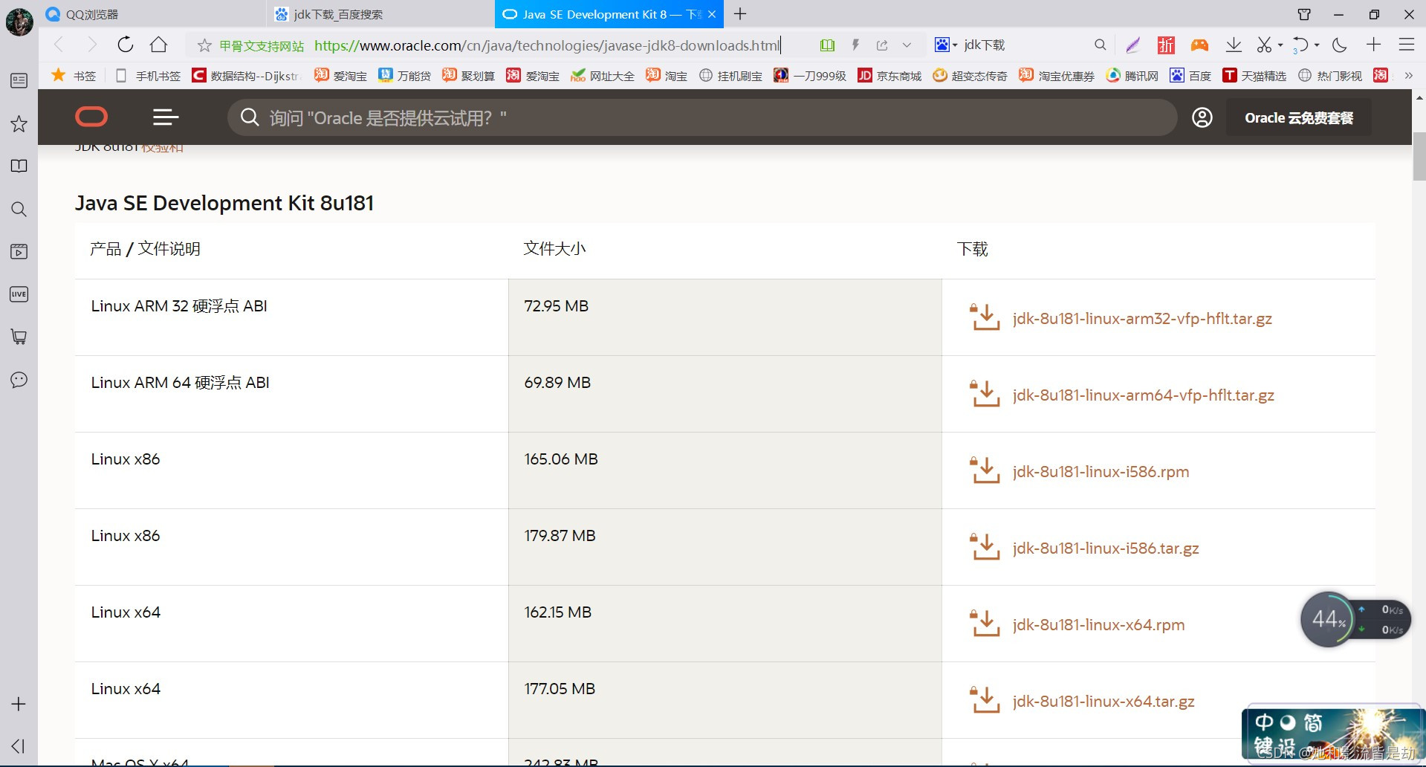Expand the undo closed tabs dropdown arrow
Image resolution: width=1426 pixels, height=767 pixels.
[x=1317, y=45]
